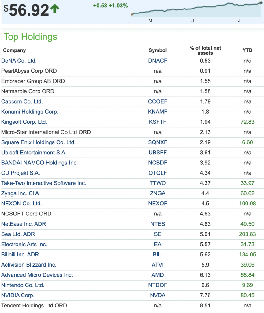
Task: Select Kingsoft YTD value 72.83
Action: tap(247, 122)
